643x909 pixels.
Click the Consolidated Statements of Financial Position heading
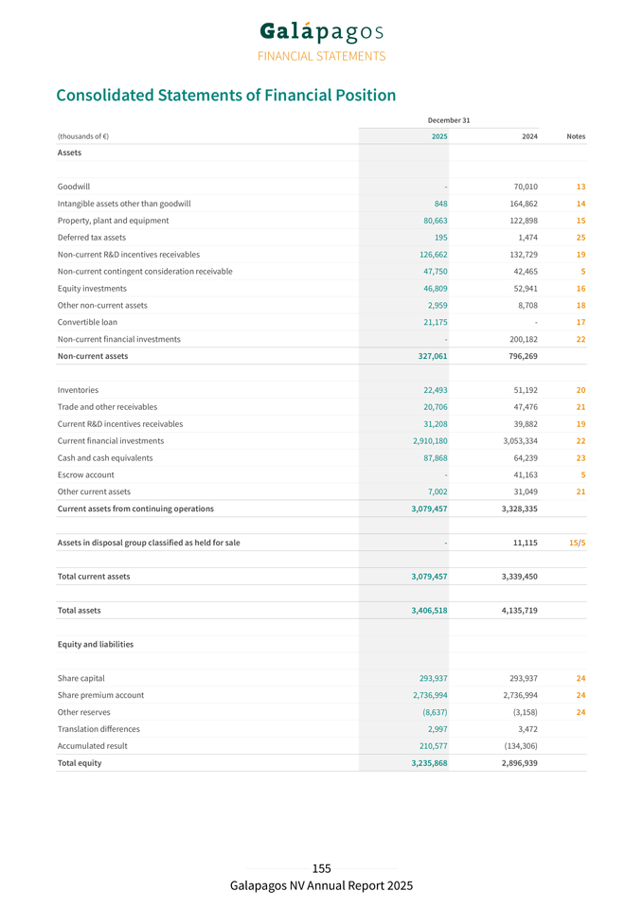tap(225, 96)
